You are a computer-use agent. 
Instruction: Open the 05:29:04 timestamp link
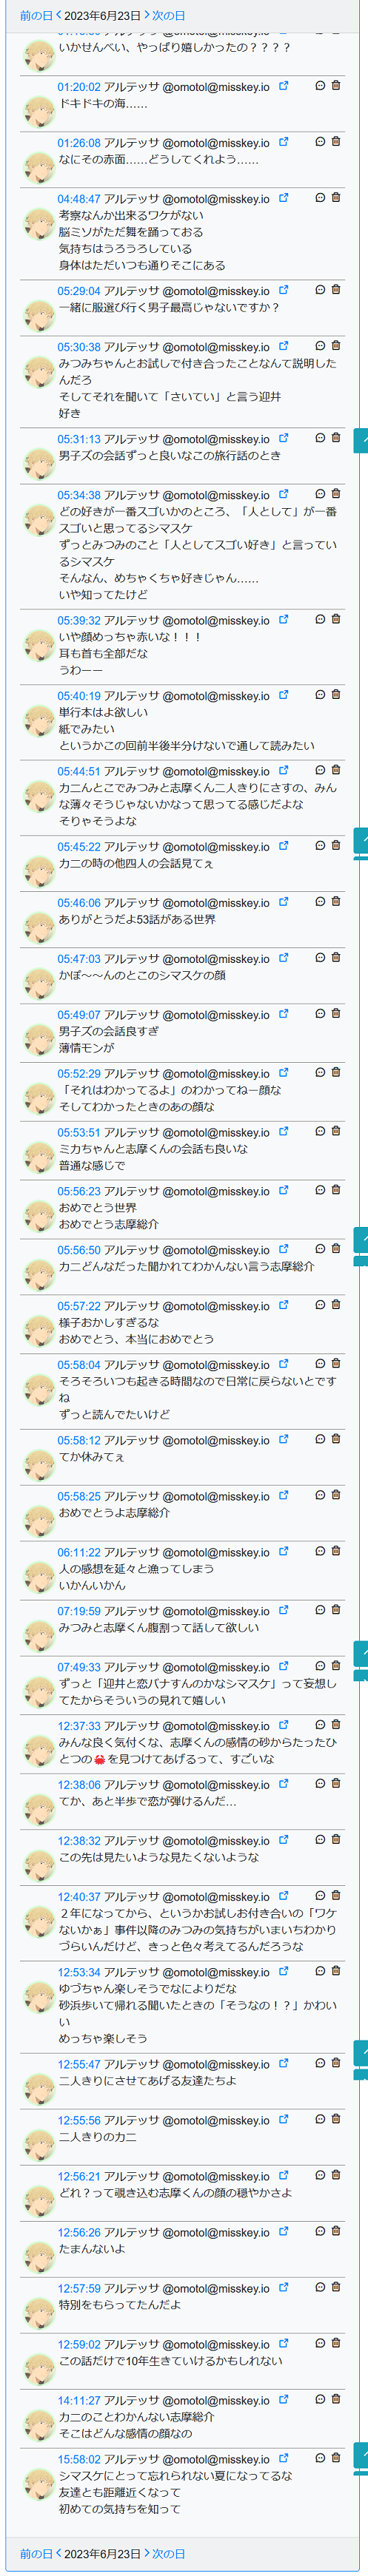click(x=79, y=291)
